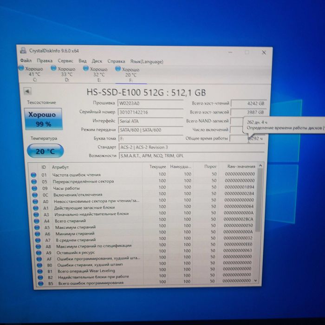Viewport: 325px width, 325px height.
Task: Click the Возможности field with S.M.A.R.T.
Action: pyautogui.click(x=191, y=156)
